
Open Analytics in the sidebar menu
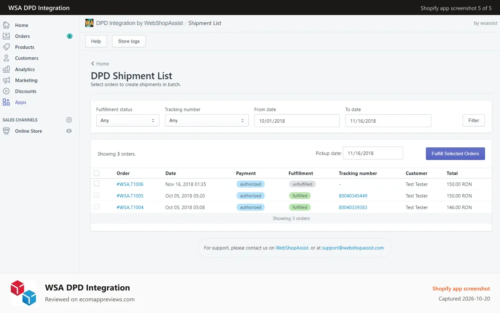click(x=25, y=69)
